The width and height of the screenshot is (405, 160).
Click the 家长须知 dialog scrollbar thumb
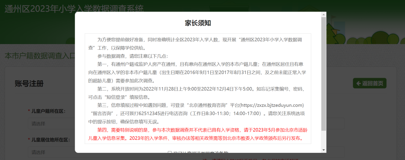click(x=324, y=73)
